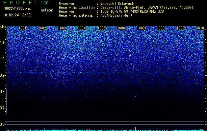This screenshot has width=207, height=131.
Task: Click the kHz axis unit label
Action: [x=3, y=27]
